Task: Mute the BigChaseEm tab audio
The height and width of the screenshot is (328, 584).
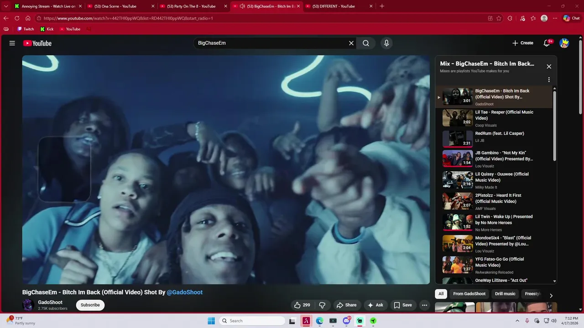Action: pyautogui.click(x=242, y=6)
